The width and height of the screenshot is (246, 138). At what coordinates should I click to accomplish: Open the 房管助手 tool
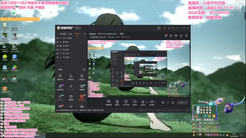71,77
